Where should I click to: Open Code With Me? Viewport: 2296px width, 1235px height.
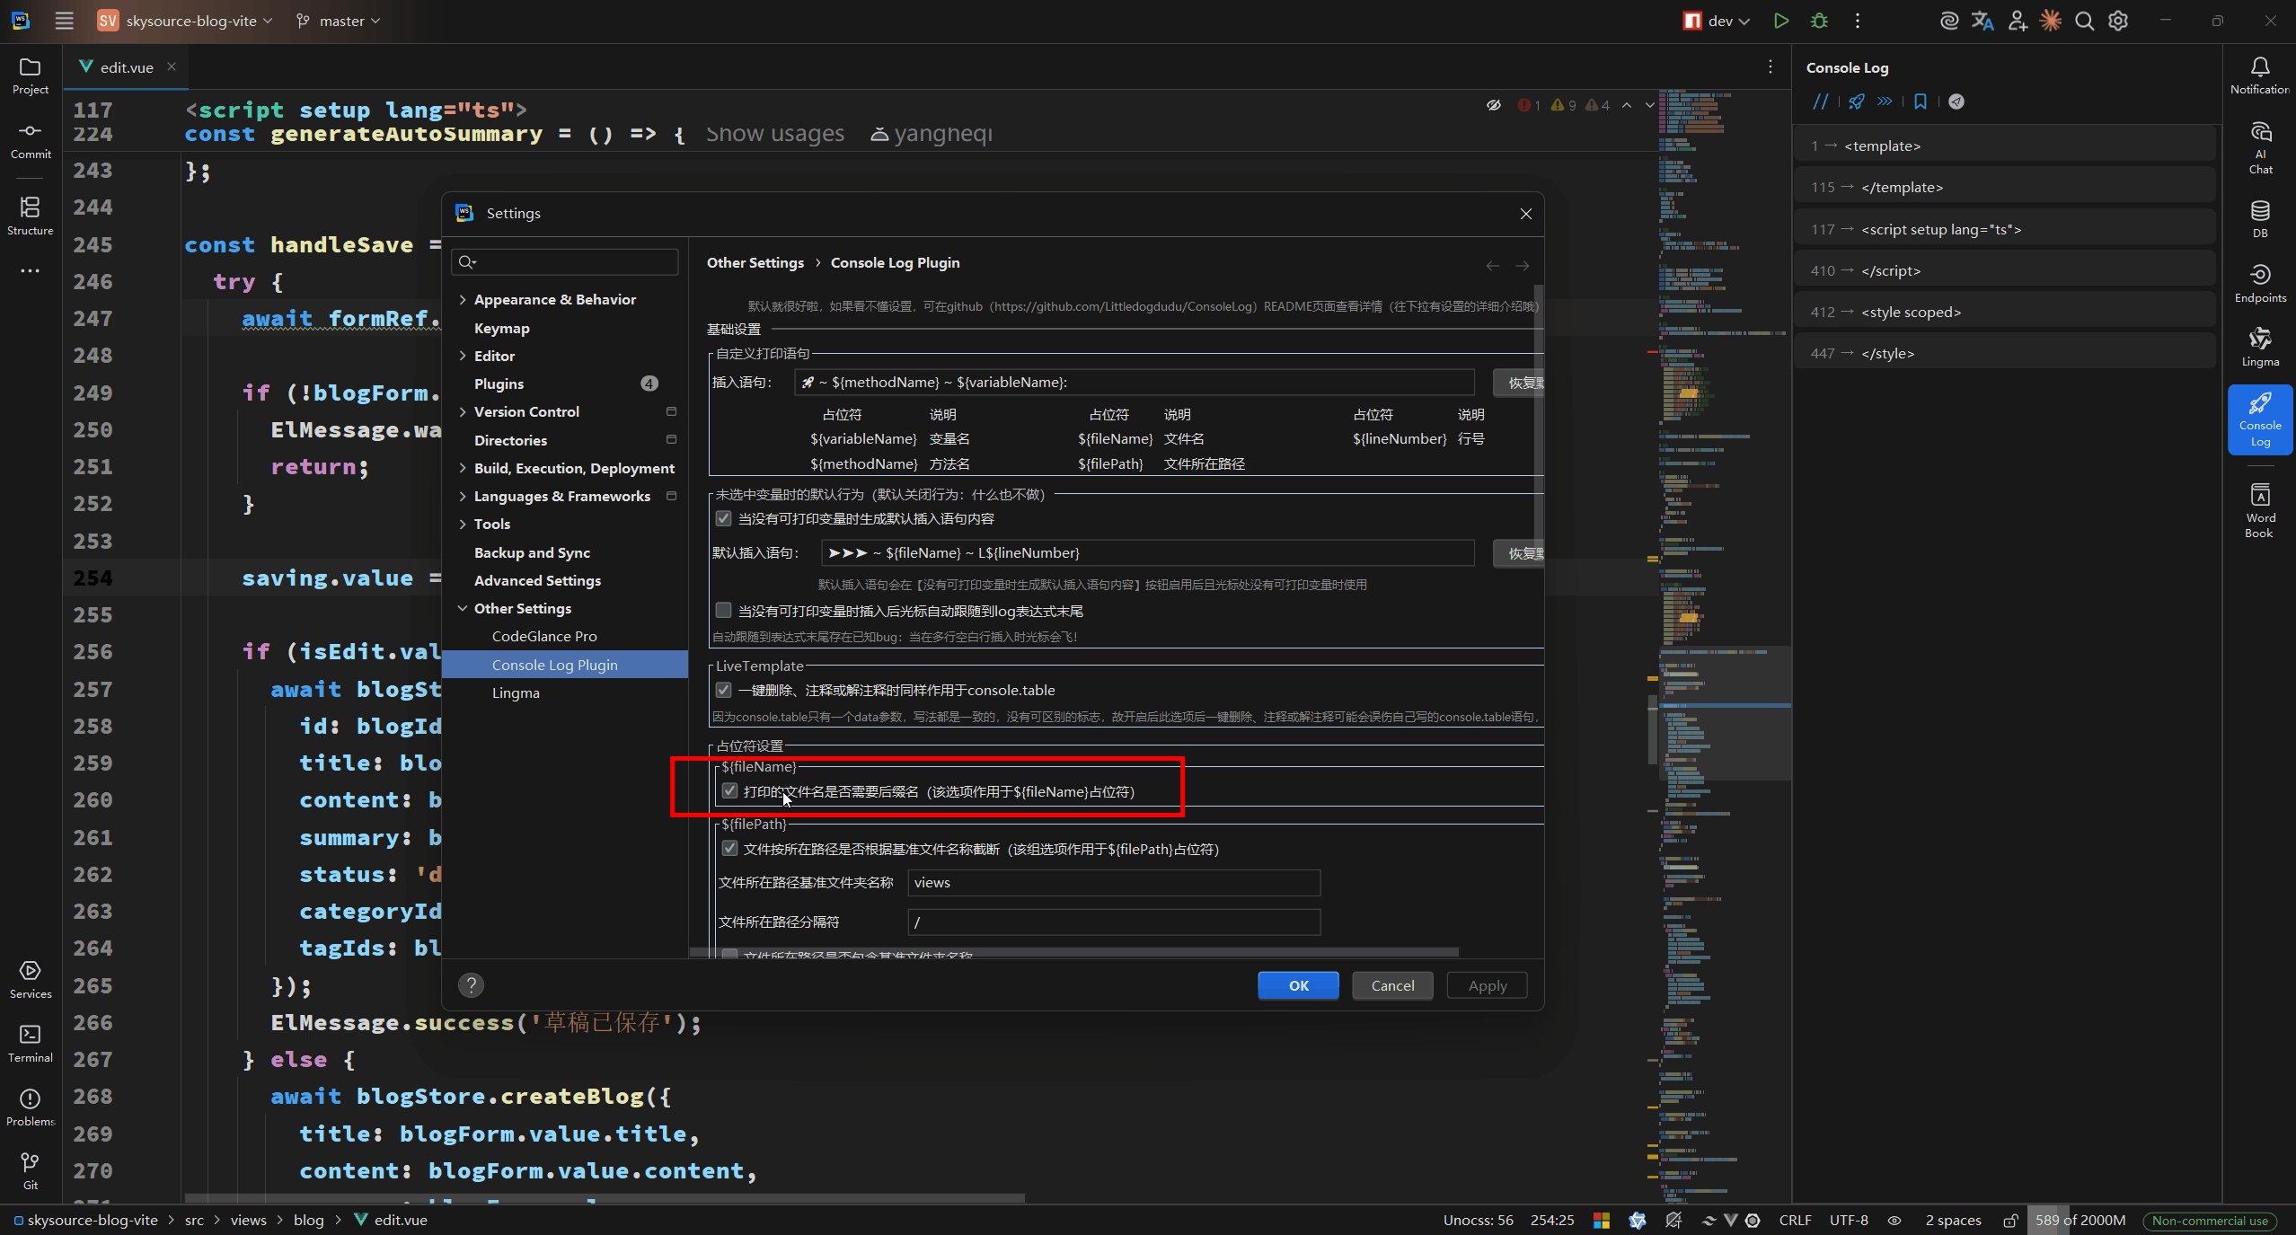[x=2018, y=21]
